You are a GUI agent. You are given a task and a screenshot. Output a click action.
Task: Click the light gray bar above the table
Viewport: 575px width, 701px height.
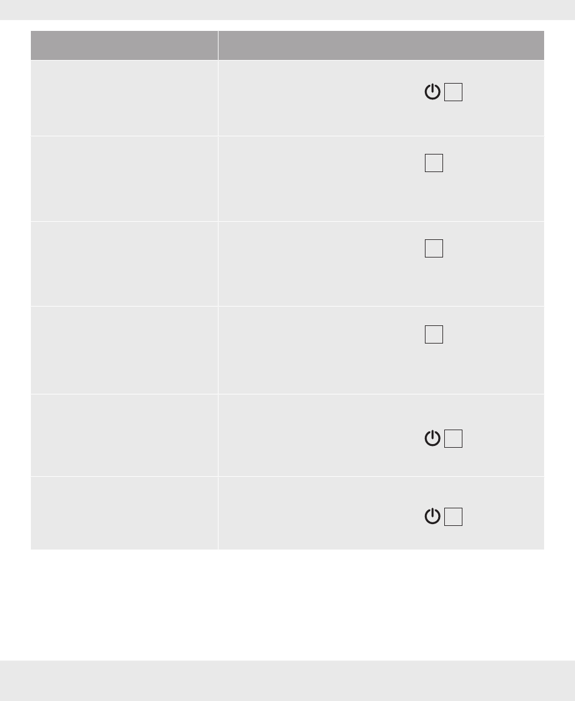tap(287, 10)
